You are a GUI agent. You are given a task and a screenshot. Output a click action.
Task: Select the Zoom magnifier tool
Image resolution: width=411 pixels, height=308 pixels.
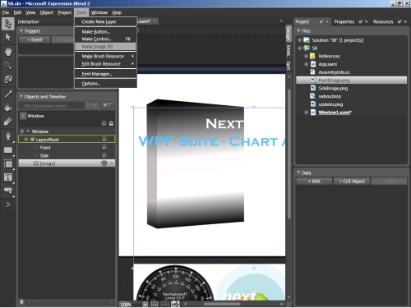[8, 65]
